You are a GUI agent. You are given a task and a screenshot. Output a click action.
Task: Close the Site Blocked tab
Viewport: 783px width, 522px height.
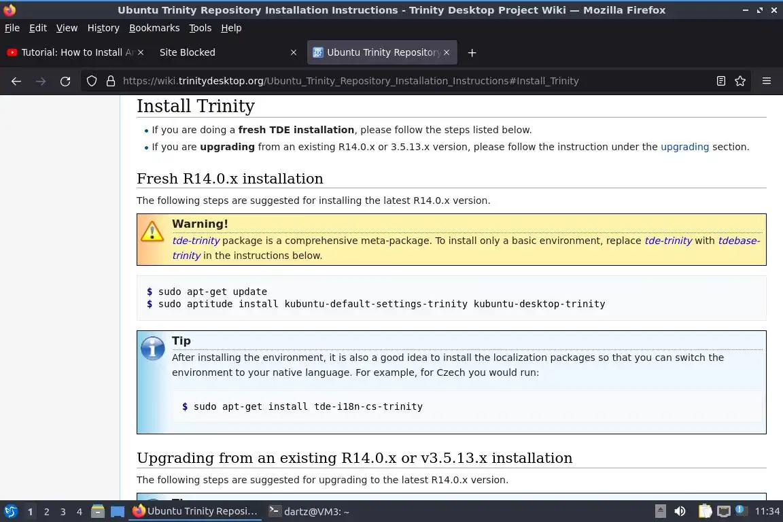coord(294,52)
